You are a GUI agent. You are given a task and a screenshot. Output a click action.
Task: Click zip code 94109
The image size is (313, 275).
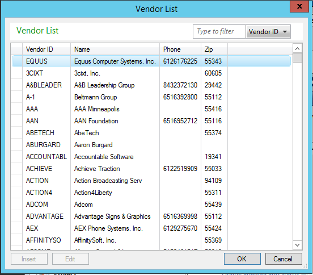(x=213, y=181)
